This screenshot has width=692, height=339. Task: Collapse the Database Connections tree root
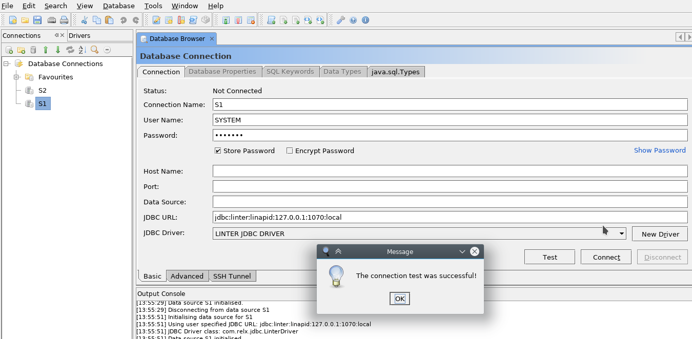(6, 64)
